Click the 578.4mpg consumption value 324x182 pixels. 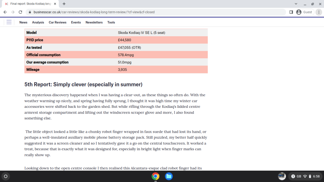click(126, 55)
